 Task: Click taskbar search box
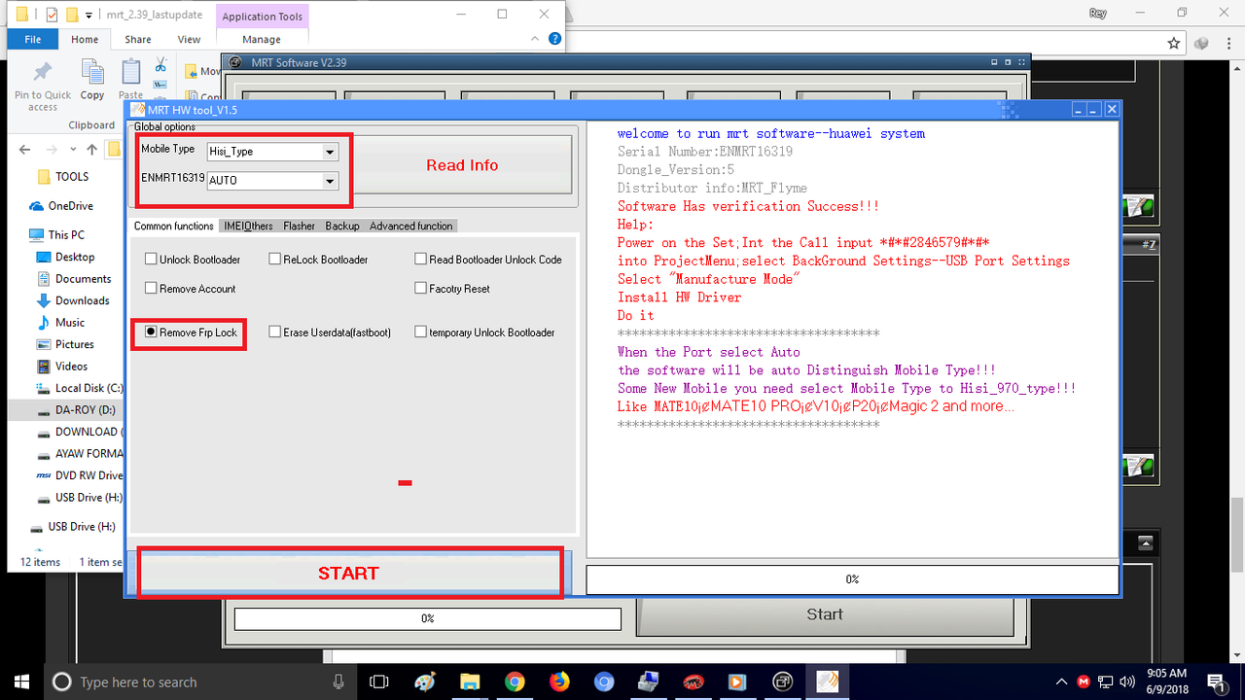[x=199, y=682]
